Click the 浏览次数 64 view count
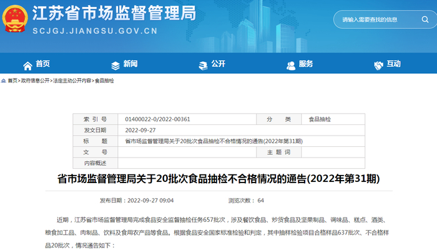Screen dimensions: 437x250 [246, 201]
